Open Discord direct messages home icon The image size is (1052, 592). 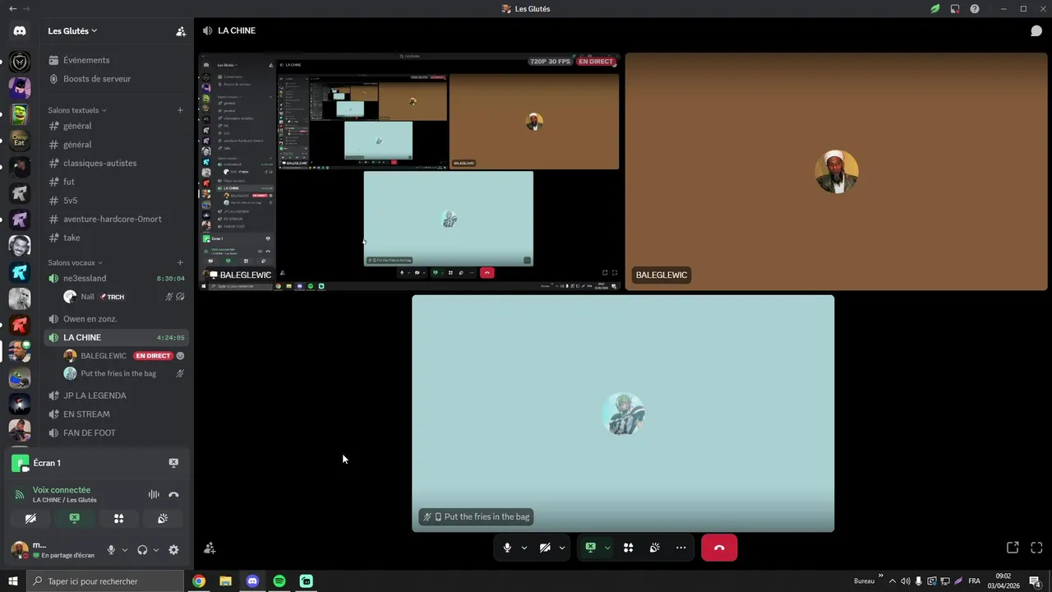click(x=20, y=30)
